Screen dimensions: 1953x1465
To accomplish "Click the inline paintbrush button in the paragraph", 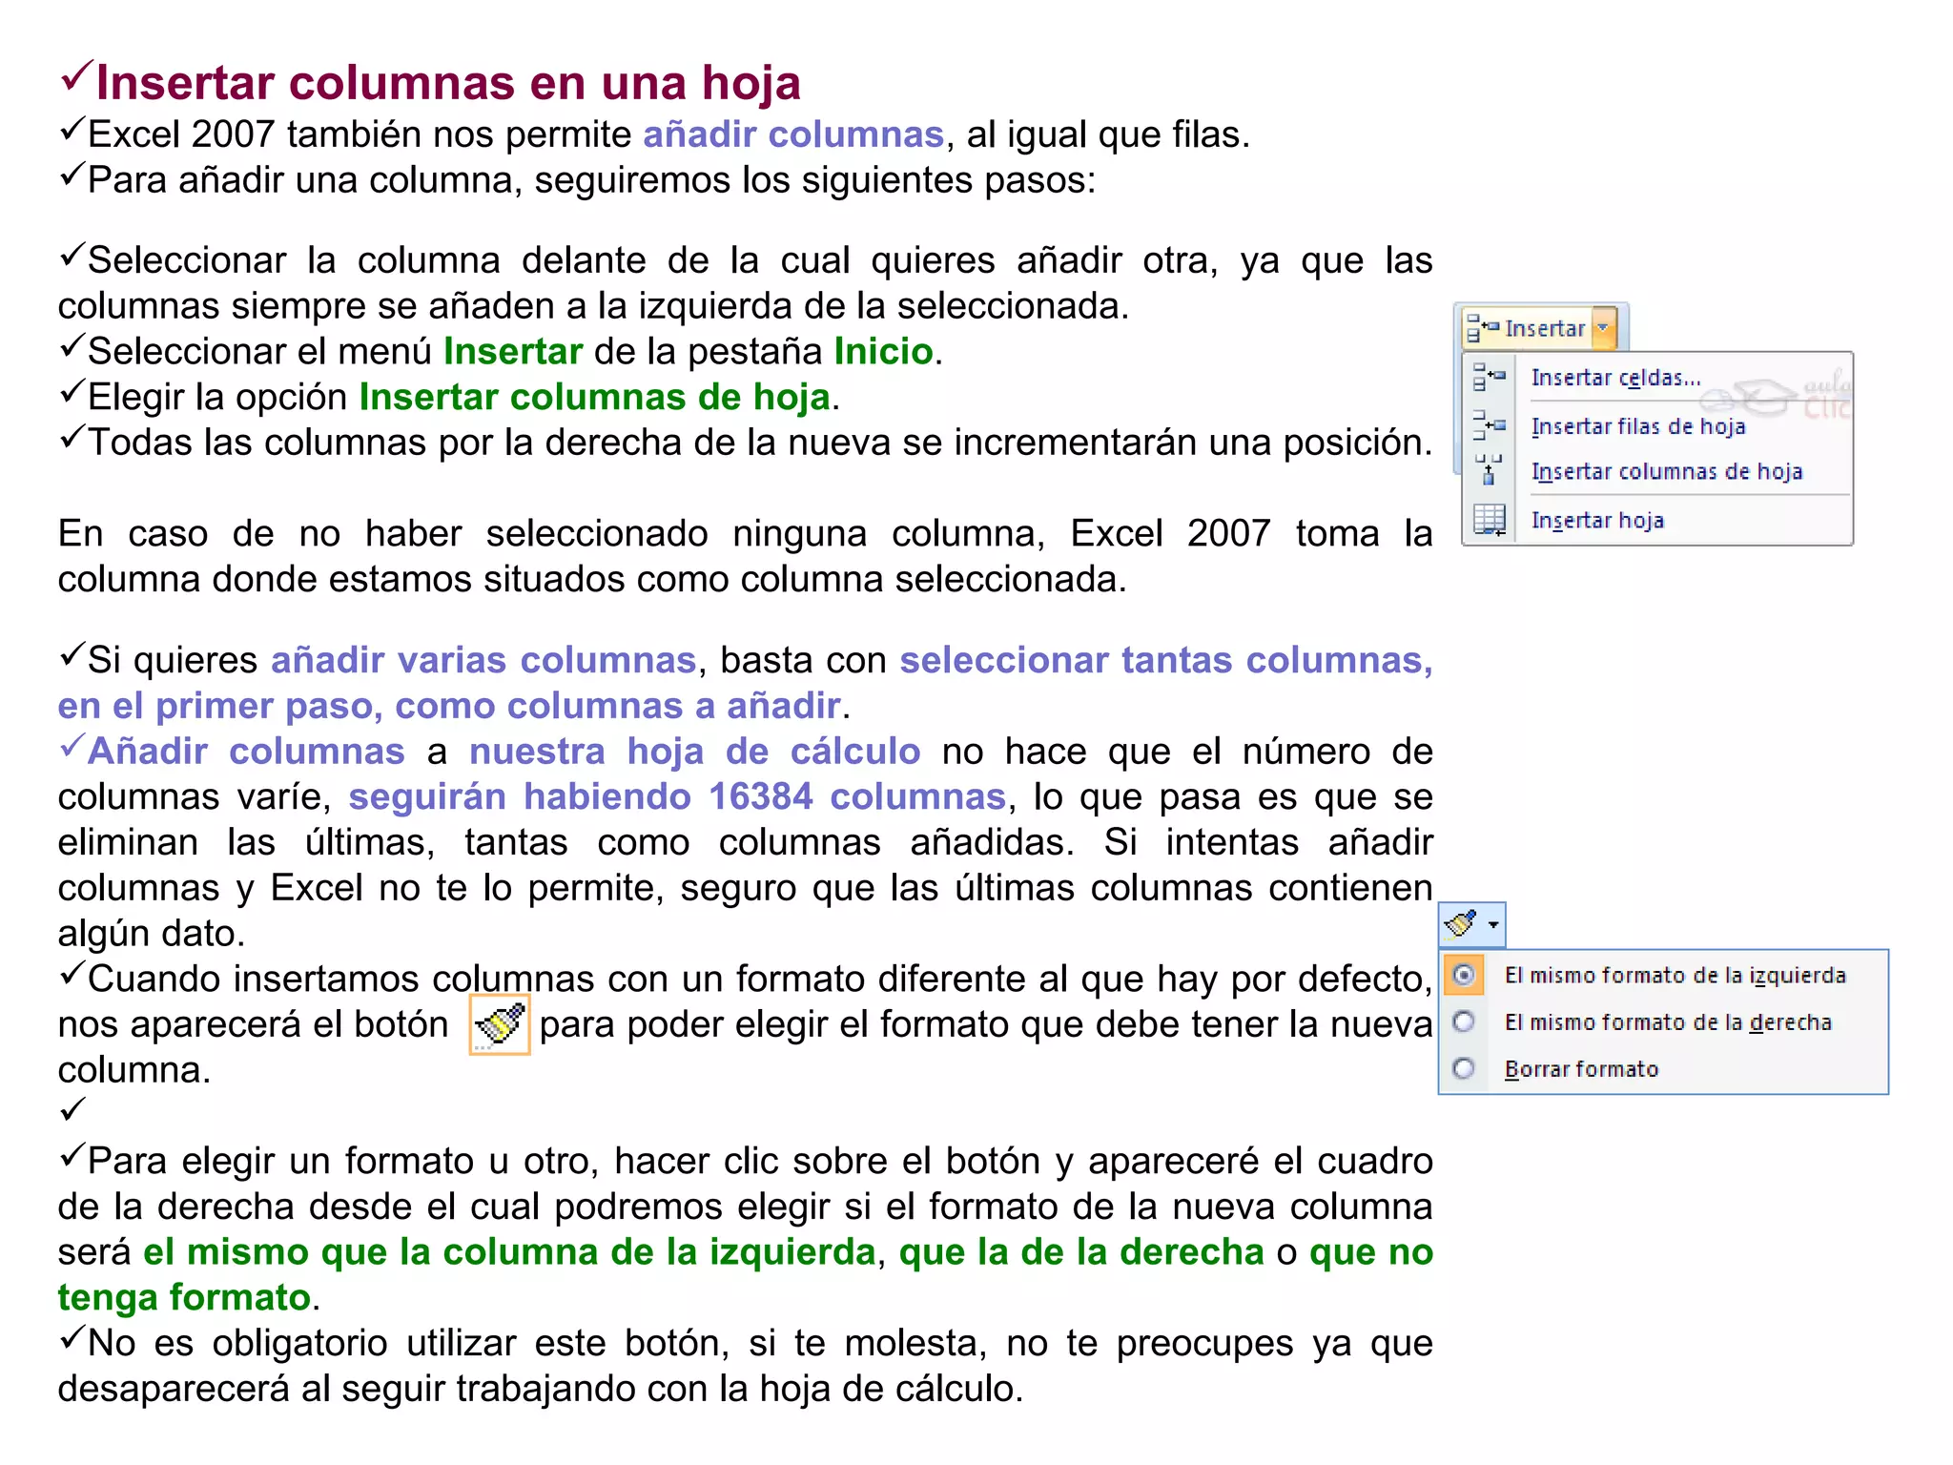I will click(500, 1024).
